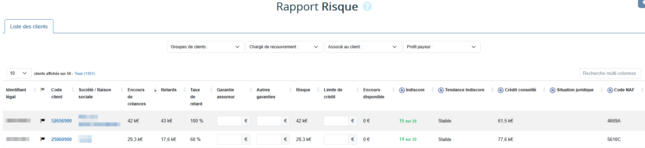This screenshot has height=148, width=645.
Task: Click the Code NAF header icon
Action: (x=610, y=90)
